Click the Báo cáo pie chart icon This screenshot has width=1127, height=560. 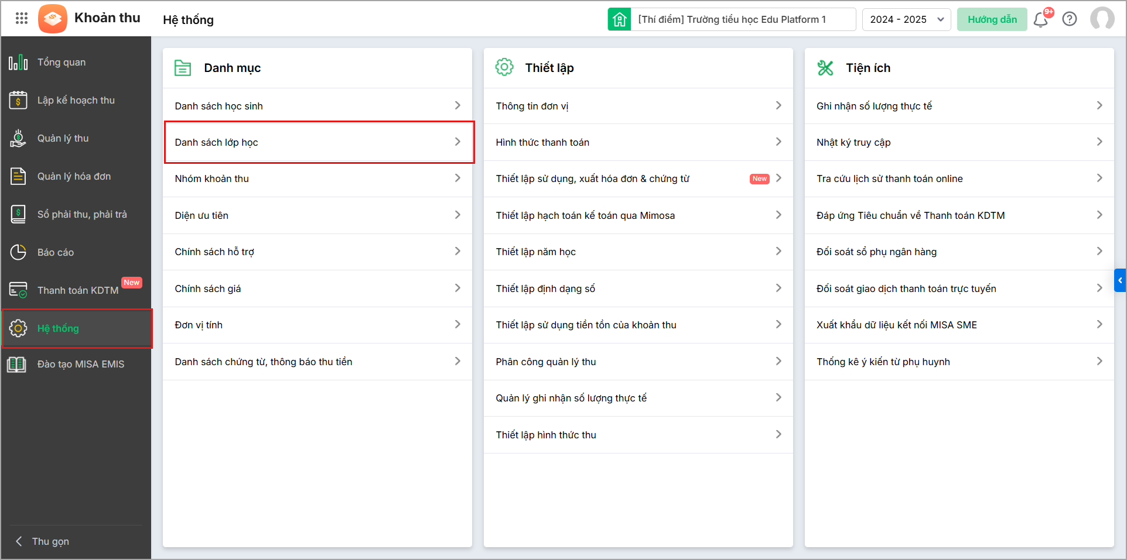point(18,252)
